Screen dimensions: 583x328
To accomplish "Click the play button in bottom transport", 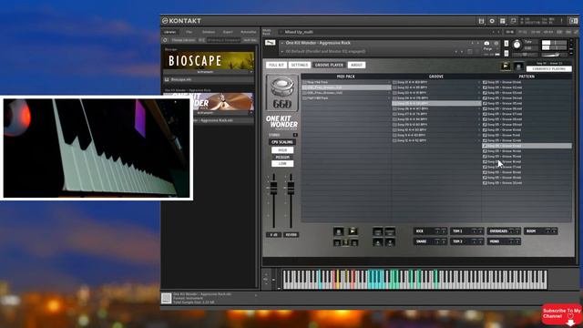I will pos(353,231).
